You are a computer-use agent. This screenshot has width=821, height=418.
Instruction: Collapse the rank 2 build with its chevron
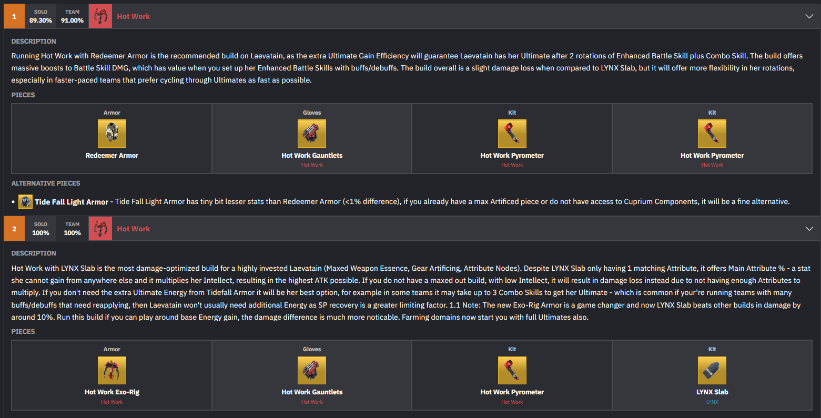coord(809,229)
